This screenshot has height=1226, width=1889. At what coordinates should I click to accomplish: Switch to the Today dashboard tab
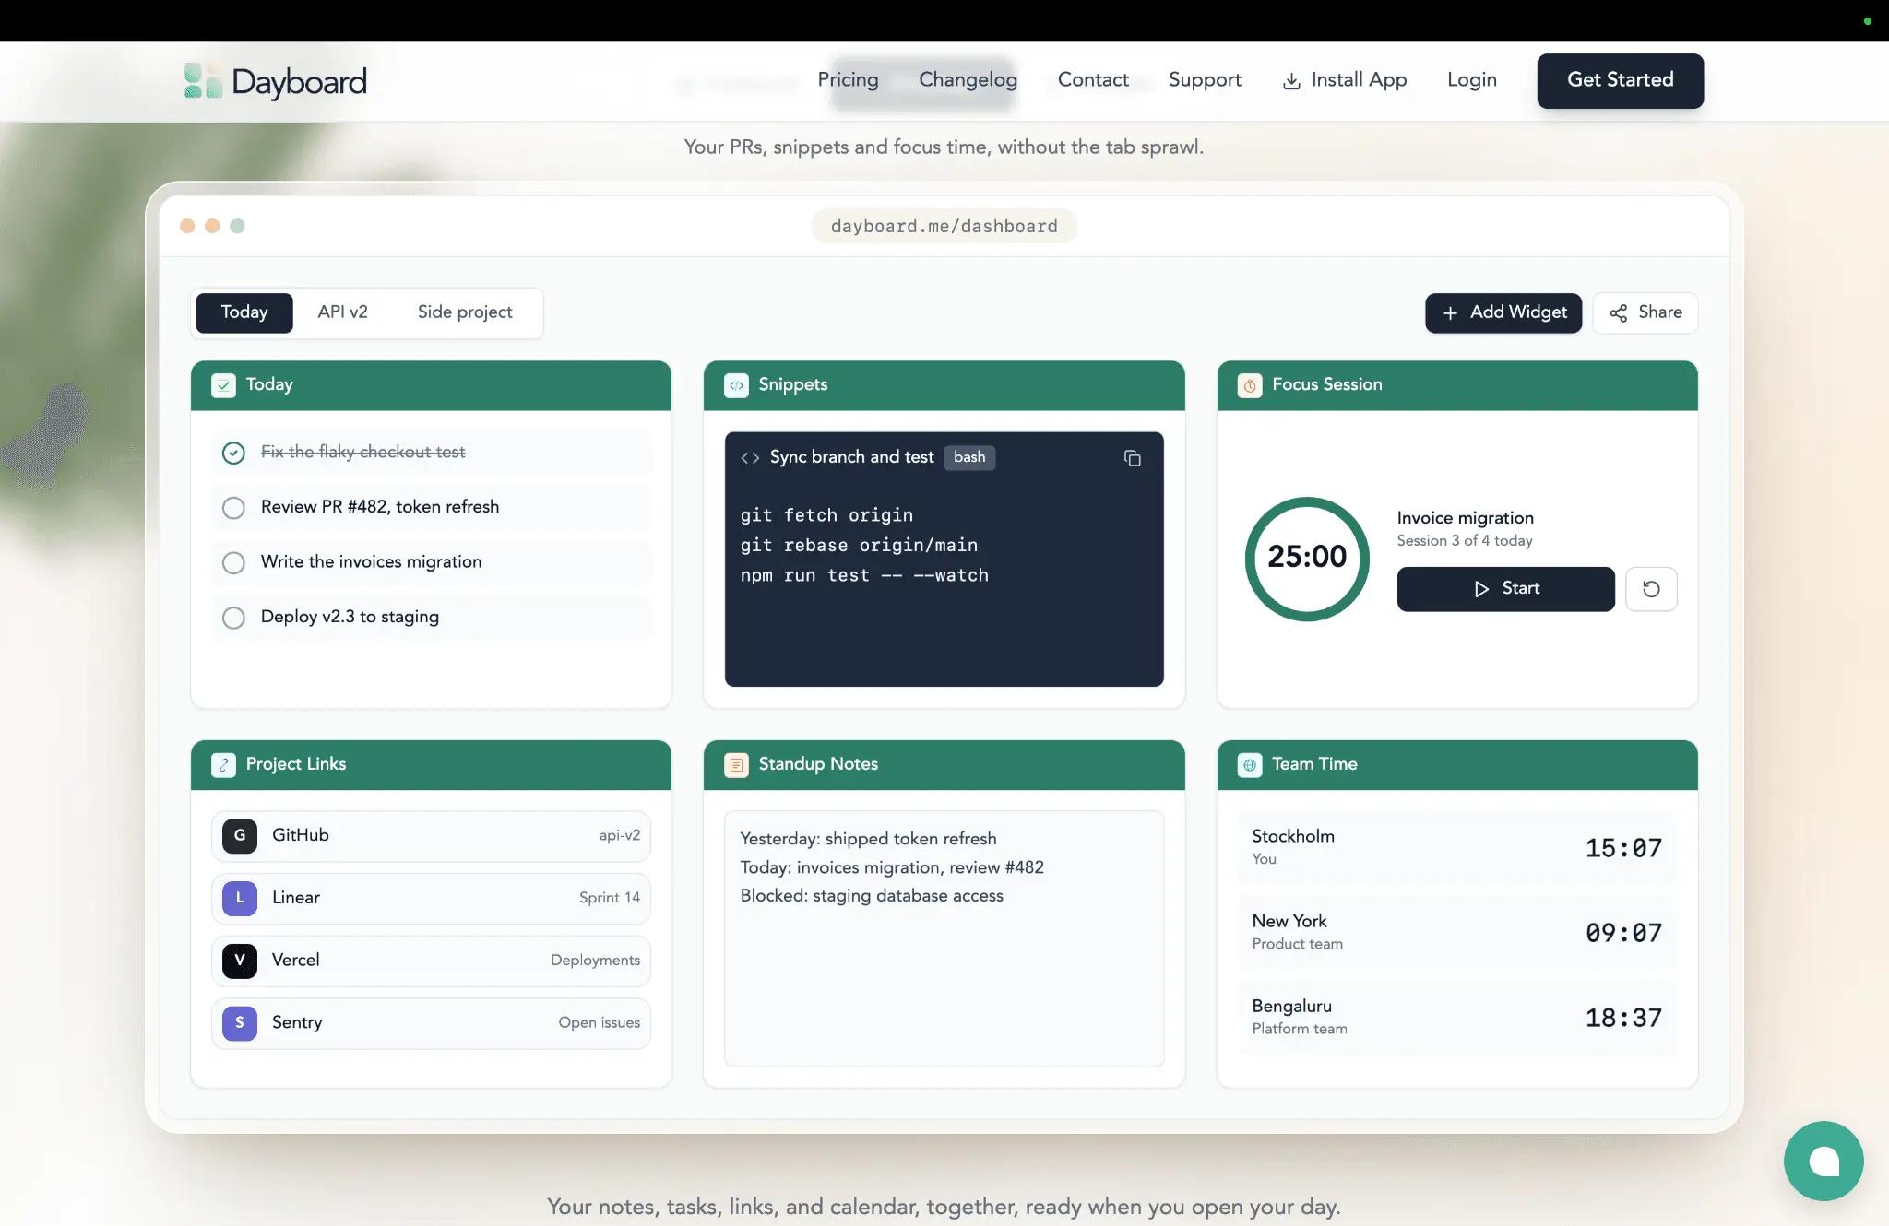click(244, 312)
